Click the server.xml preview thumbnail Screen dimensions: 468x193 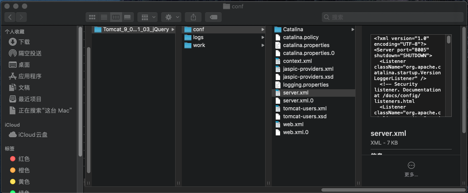click(411, 76)
